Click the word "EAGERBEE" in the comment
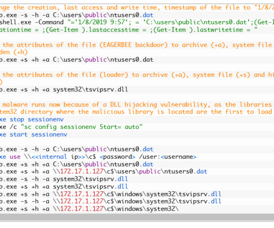This screenshot has height=228, width=274. [x=117, y=45]
